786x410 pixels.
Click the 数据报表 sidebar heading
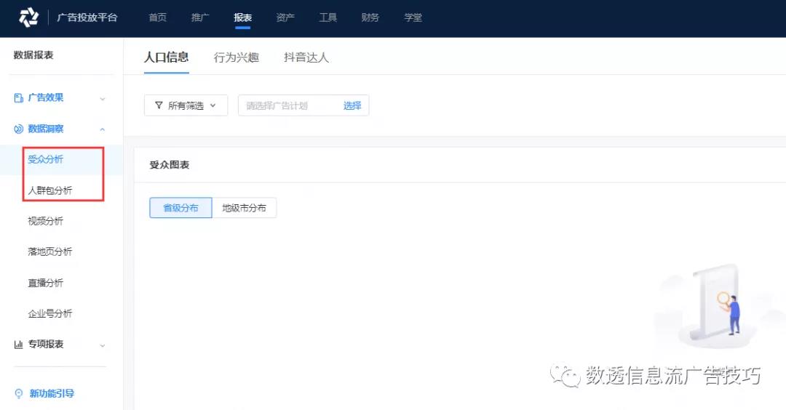33,55
